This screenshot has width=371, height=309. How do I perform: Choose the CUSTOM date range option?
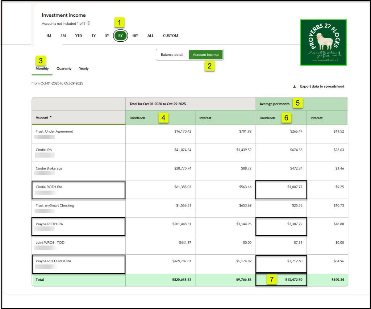(170, 36)
